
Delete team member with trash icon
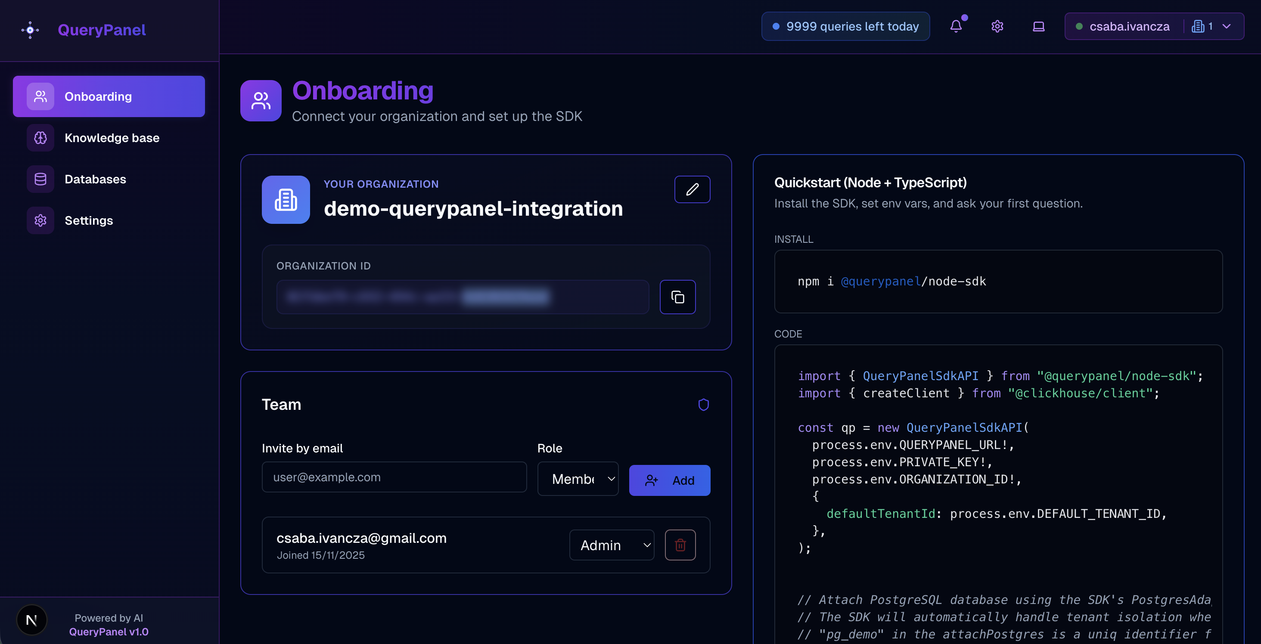[x=680, y=545]
